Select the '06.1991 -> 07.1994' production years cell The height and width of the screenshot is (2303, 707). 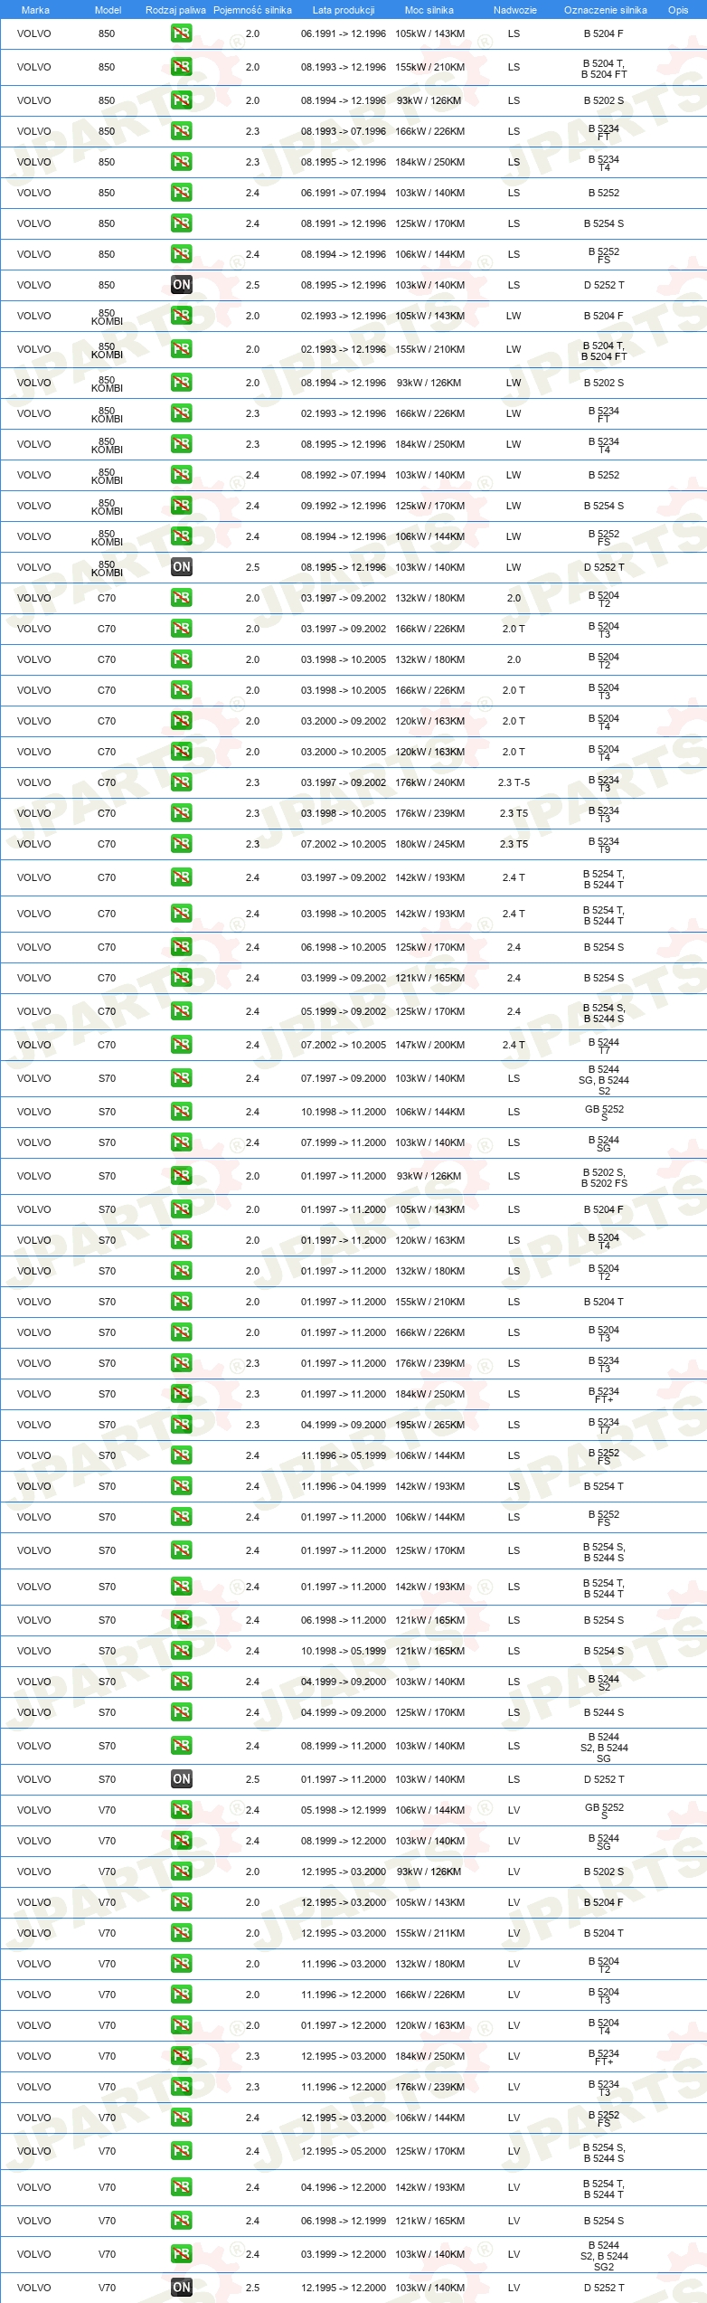point(344,193)
